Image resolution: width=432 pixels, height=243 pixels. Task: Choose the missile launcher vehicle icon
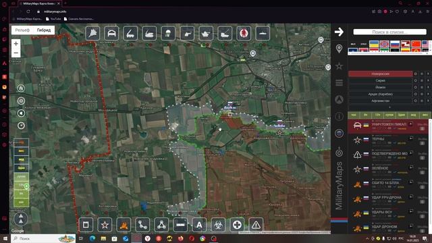[x=130, y=33]
